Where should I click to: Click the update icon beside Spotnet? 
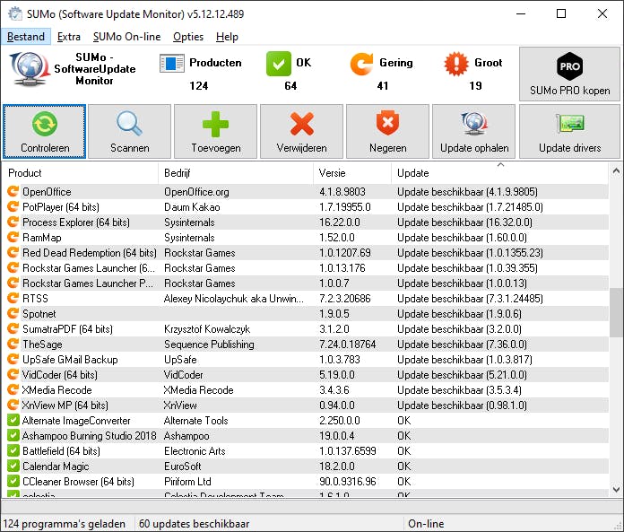coord(13,313)
